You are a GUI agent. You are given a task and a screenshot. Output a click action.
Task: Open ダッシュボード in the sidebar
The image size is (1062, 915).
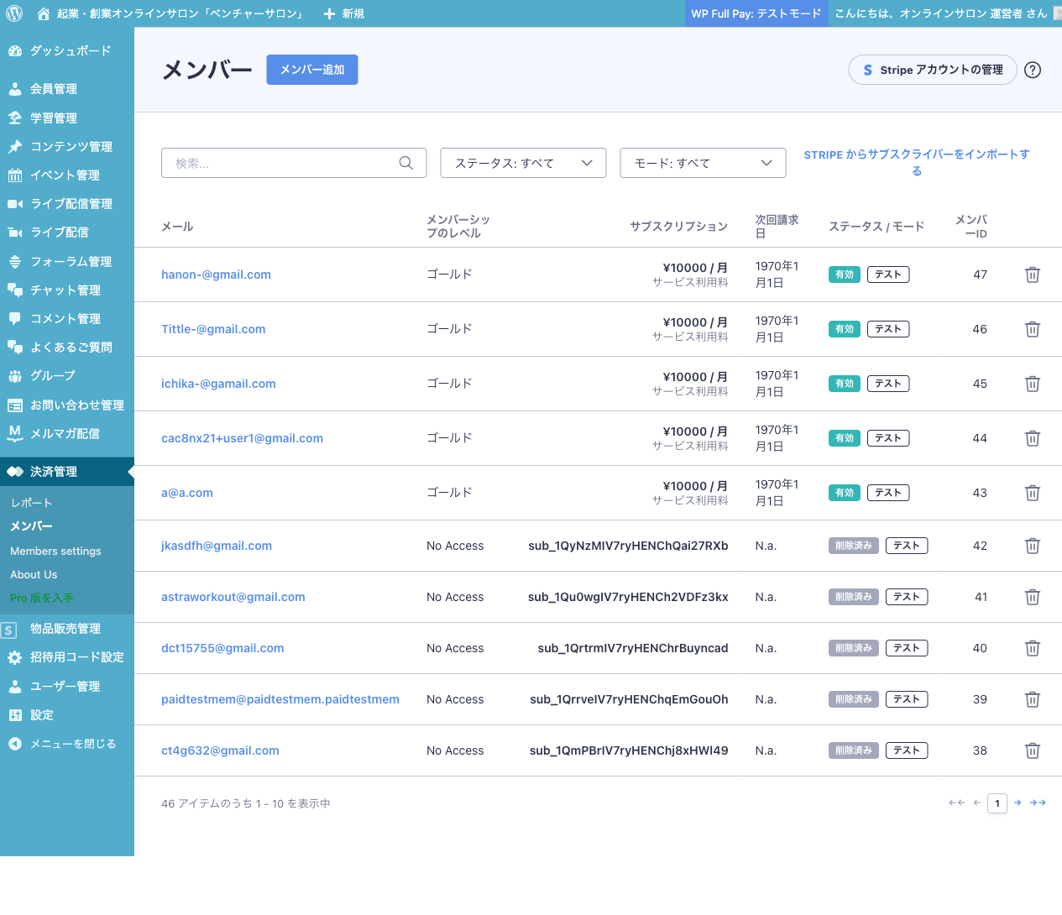pos(70,50)
